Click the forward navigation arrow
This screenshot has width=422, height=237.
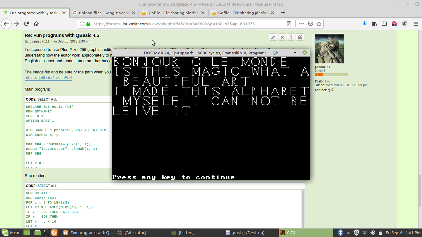(16, 24)
